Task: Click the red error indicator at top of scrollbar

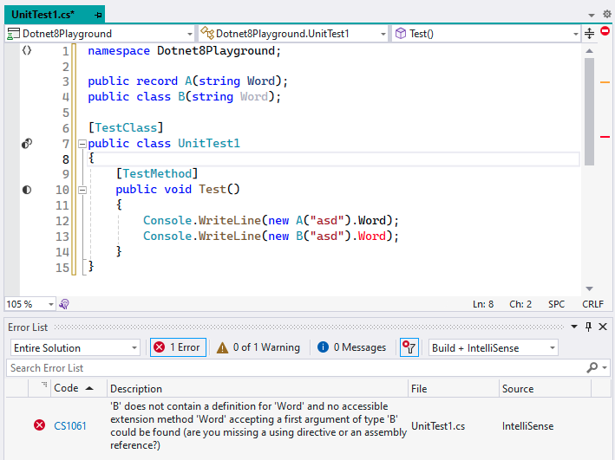Action: click(605, 31)
